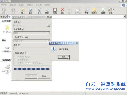
Task: Select the 本地磁盘 drive icon
Action: [x=7, y=48]
